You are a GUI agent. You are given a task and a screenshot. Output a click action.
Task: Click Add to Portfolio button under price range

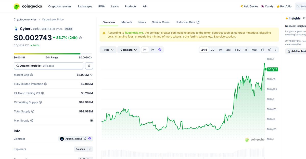[x=48, y=66]
